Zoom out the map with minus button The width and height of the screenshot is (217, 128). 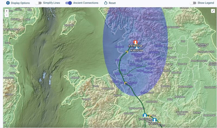pos(7,15)
